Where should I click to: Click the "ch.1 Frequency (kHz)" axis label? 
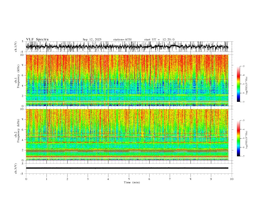(x=17, y=76)
